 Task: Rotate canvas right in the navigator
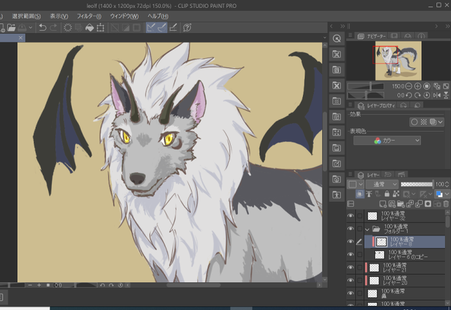[x=418, y=95]
